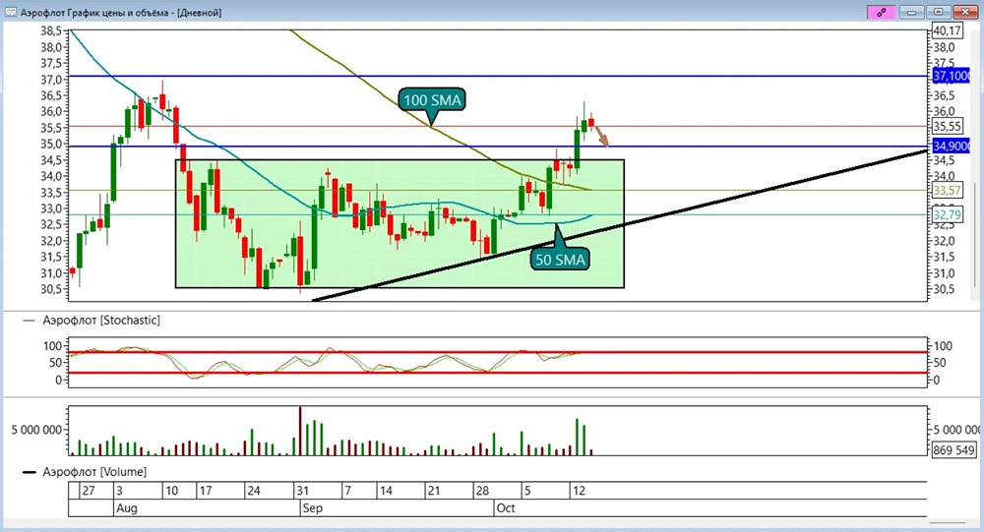Select the 34,900 blue level price label

click(951, 147)
